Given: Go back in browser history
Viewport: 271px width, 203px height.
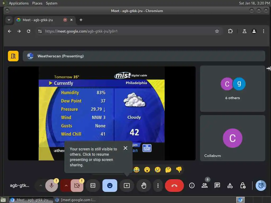Looking at the screenshot, I should pos(10,31).
